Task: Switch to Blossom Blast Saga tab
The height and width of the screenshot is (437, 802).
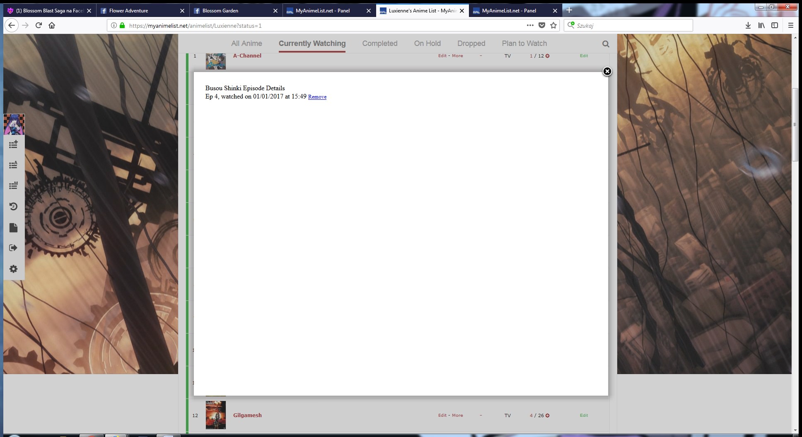Action: click(x=49, y=11)
